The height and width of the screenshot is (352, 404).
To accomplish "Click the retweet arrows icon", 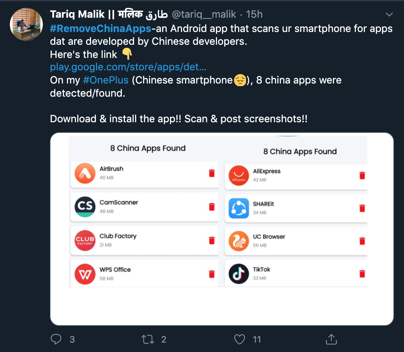I will [x=147, y=340].
